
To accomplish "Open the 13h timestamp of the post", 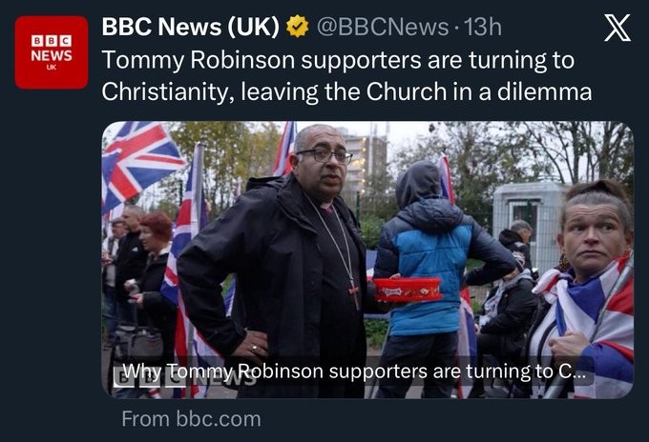I will [x=483, y=28].
